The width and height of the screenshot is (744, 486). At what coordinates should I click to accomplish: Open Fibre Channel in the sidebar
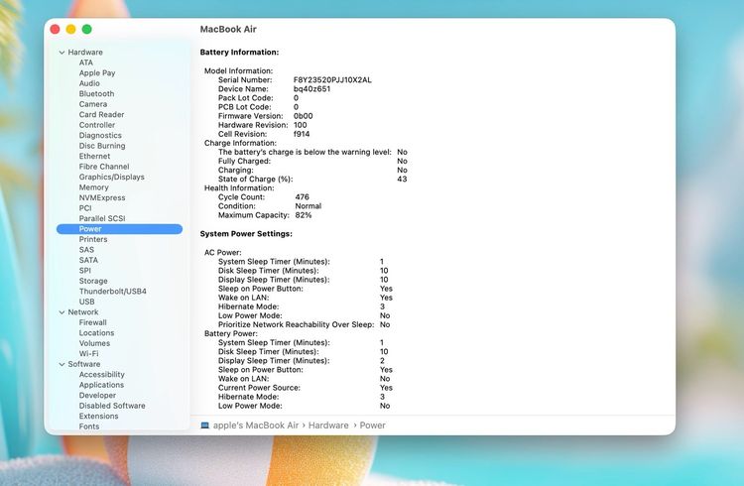104,167
